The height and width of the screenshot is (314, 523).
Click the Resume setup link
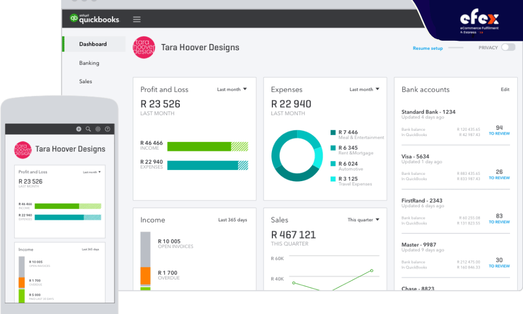pyautogui.click(x=428, y=48)
